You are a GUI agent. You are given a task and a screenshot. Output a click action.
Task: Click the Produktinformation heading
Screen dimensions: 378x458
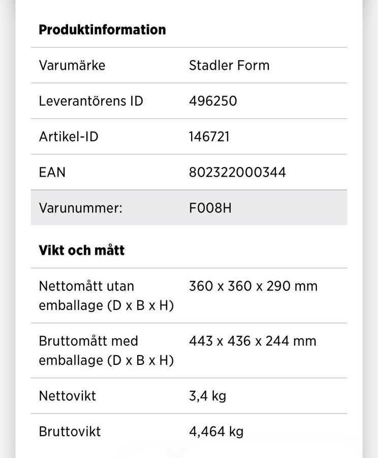tap(102, 30)
